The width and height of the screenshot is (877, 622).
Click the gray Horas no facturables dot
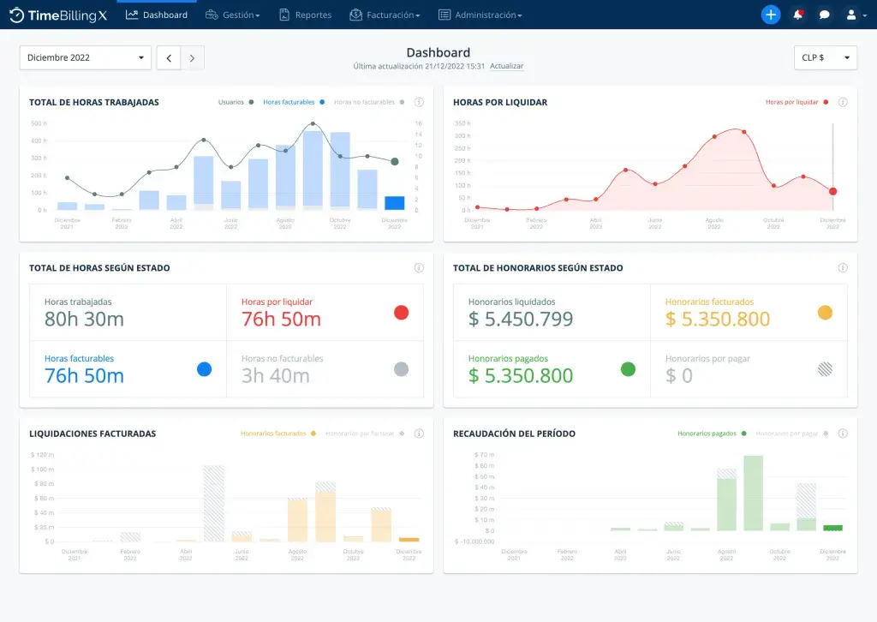(401, 369)
